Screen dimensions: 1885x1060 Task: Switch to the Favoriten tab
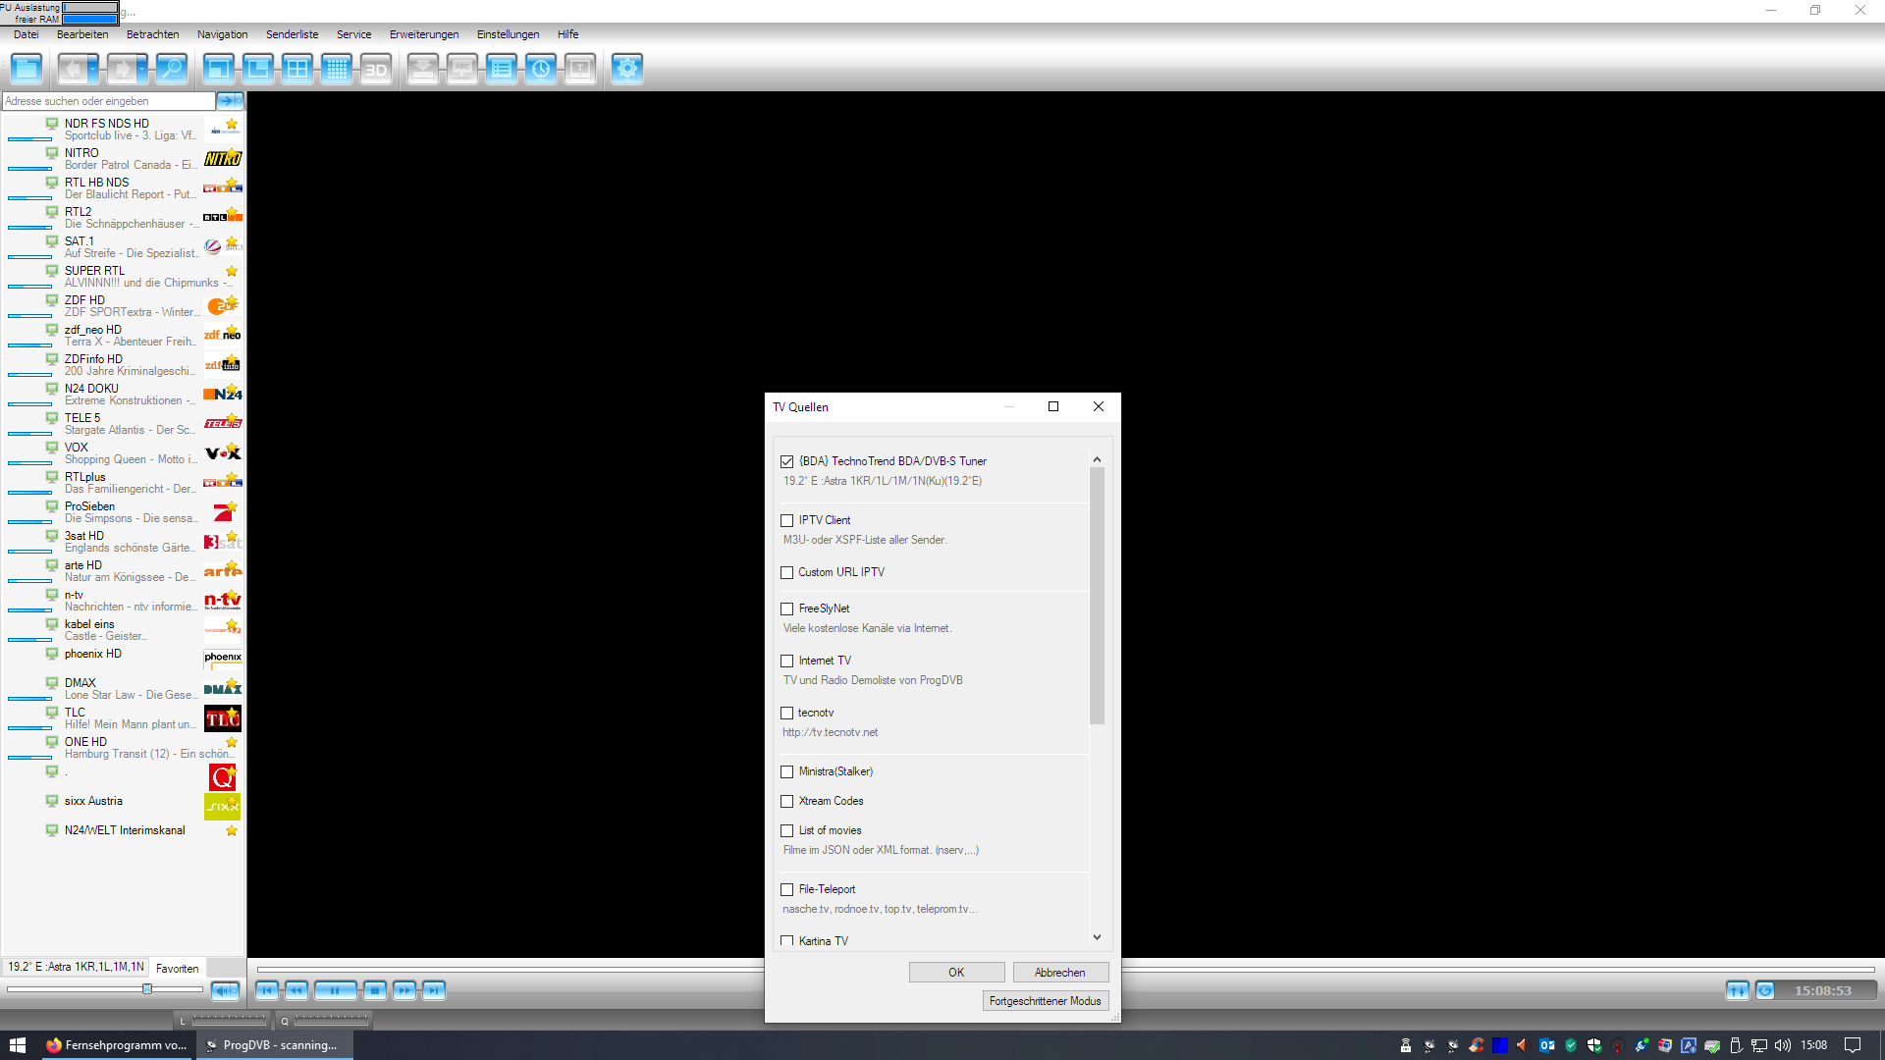click(x=177, y=968)
